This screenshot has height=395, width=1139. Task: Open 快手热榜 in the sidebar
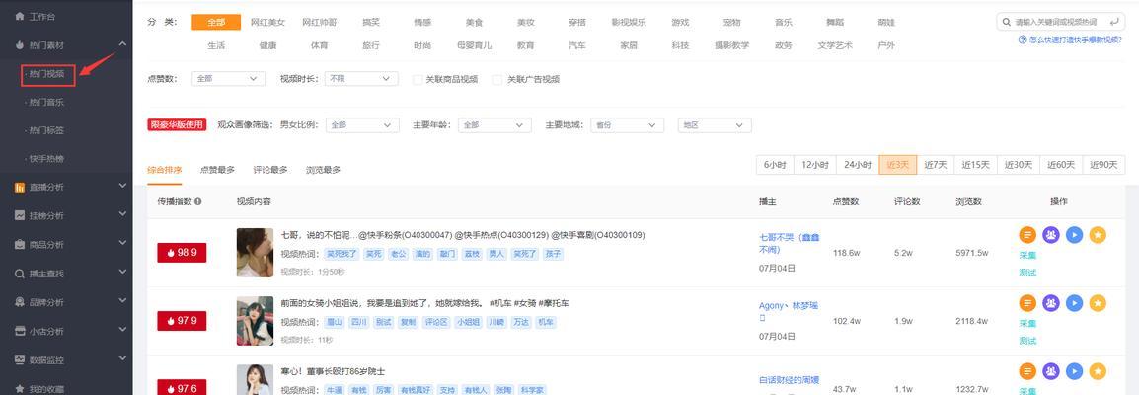[46, 159]
